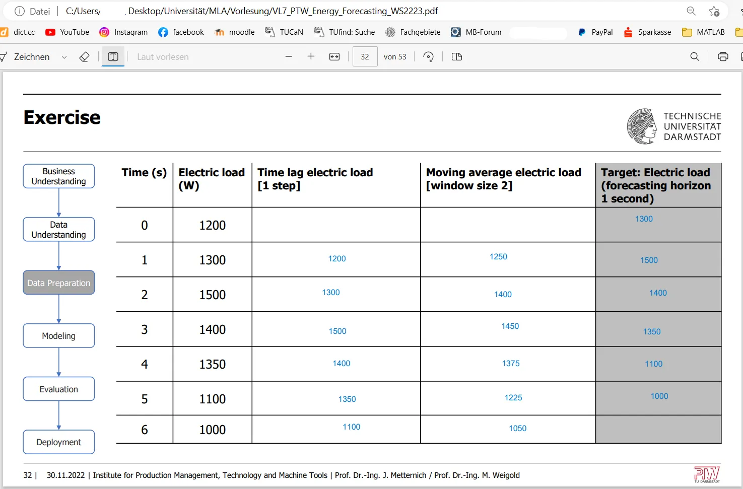The width and height of the screenshot is (743, 489).
Task: Click the Moving average electric load header
Action: (504, 179)
